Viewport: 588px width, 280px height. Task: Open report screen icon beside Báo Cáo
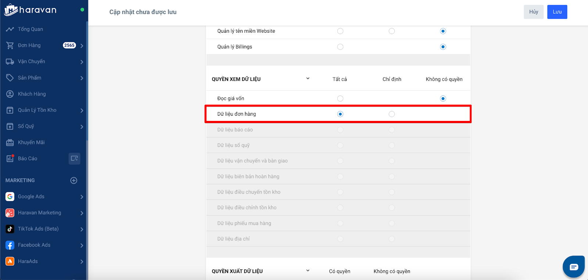click(x=74, y=158)
